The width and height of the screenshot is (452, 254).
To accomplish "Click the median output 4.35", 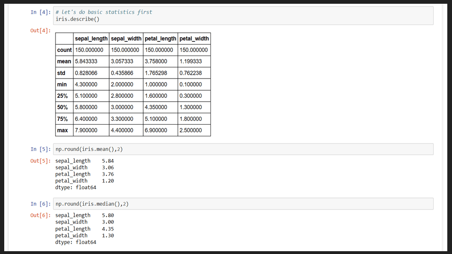I will tap(108, 229).
